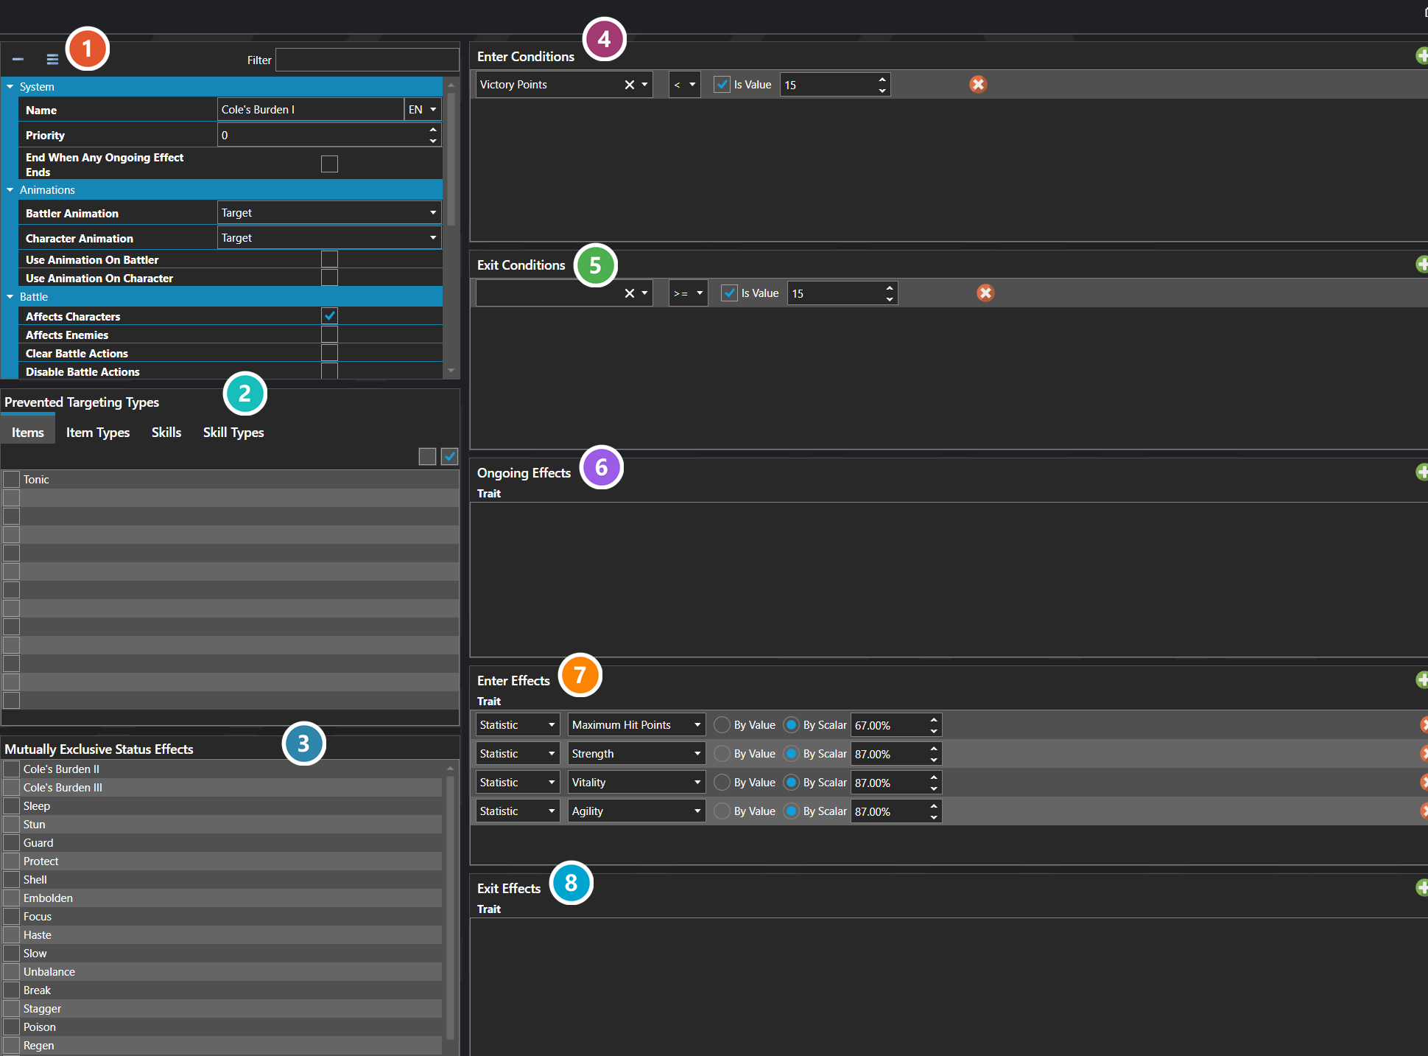Click properties panel scrollbar
This screenshot has height=1056, width=1428.
coord(451,158)
